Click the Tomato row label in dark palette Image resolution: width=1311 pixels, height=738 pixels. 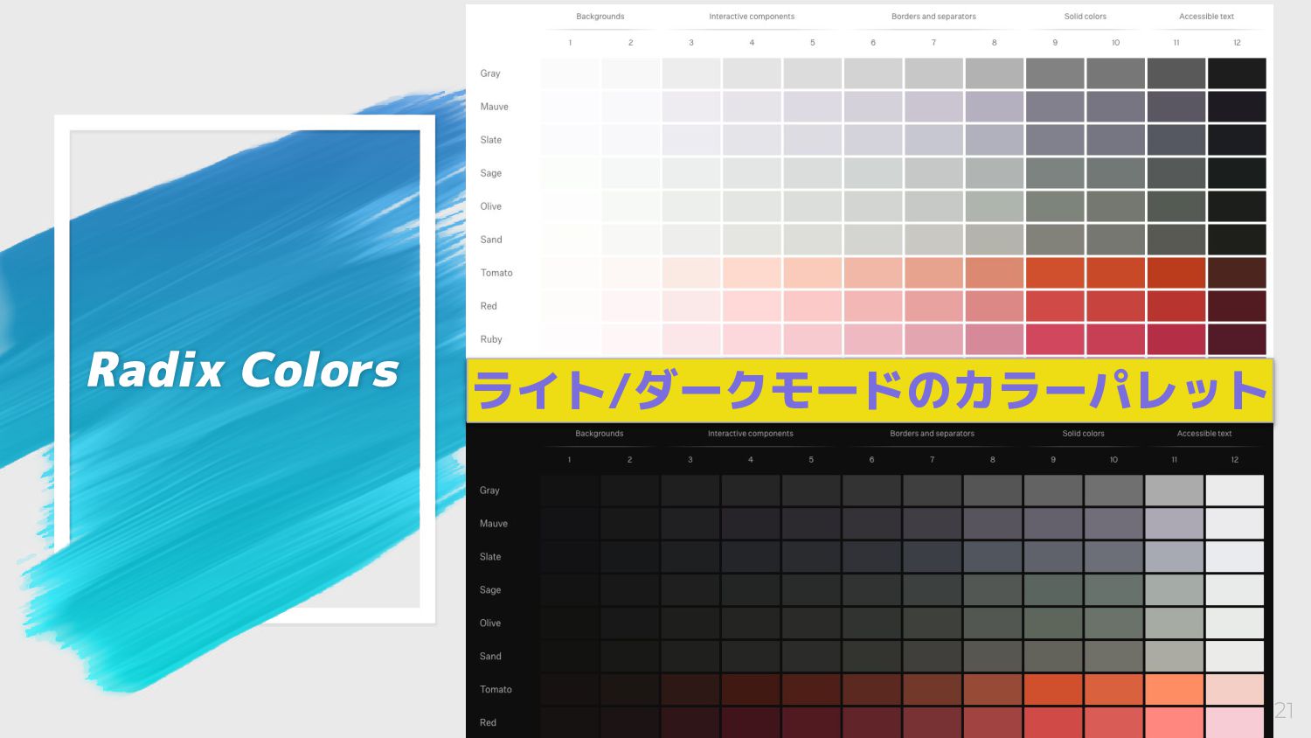496,690
